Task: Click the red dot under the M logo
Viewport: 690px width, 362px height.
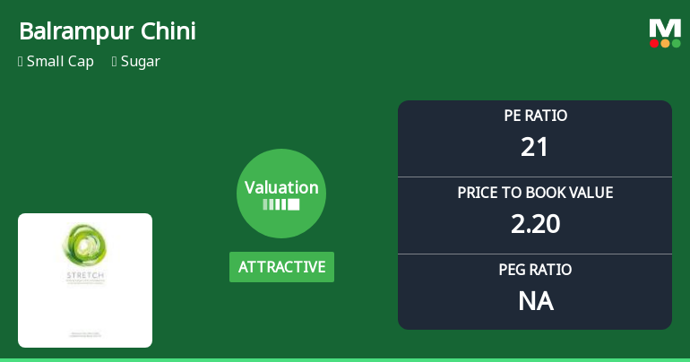Action: click(654, 43)
